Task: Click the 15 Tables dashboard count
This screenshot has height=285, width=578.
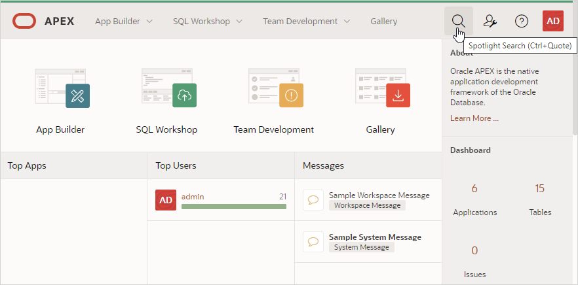Action: coord(539,189)
